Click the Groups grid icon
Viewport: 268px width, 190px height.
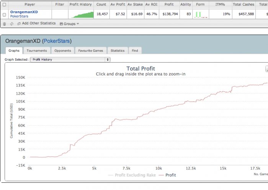61,24
